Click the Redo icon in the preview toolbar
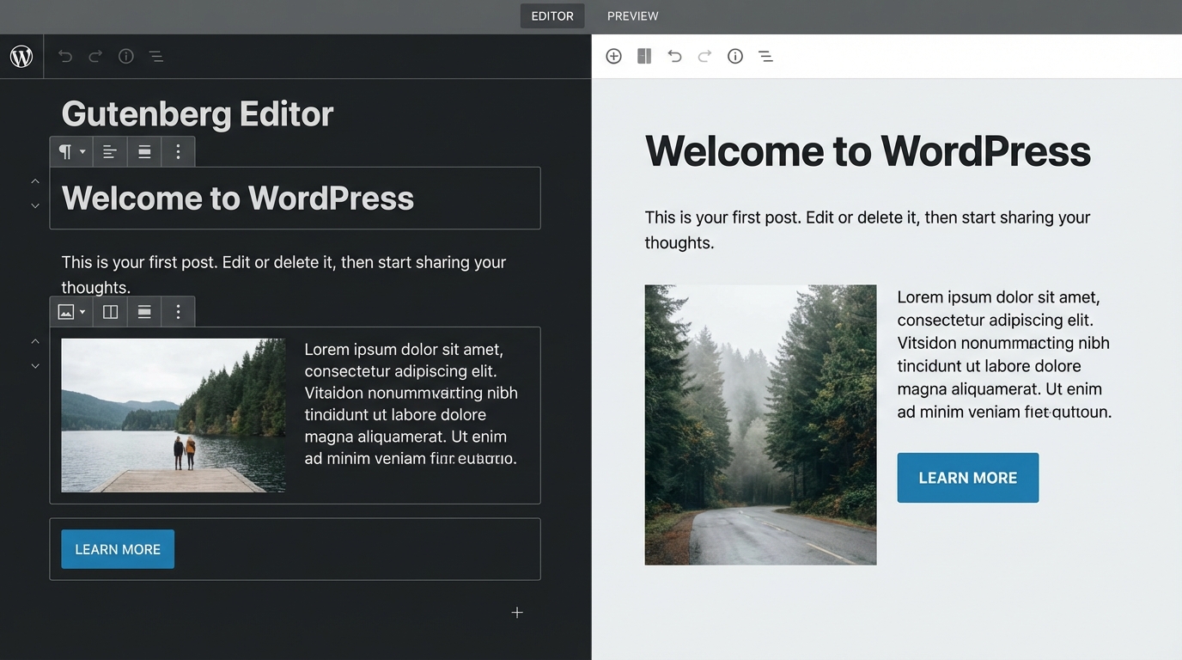 click(x=704, y=56)
